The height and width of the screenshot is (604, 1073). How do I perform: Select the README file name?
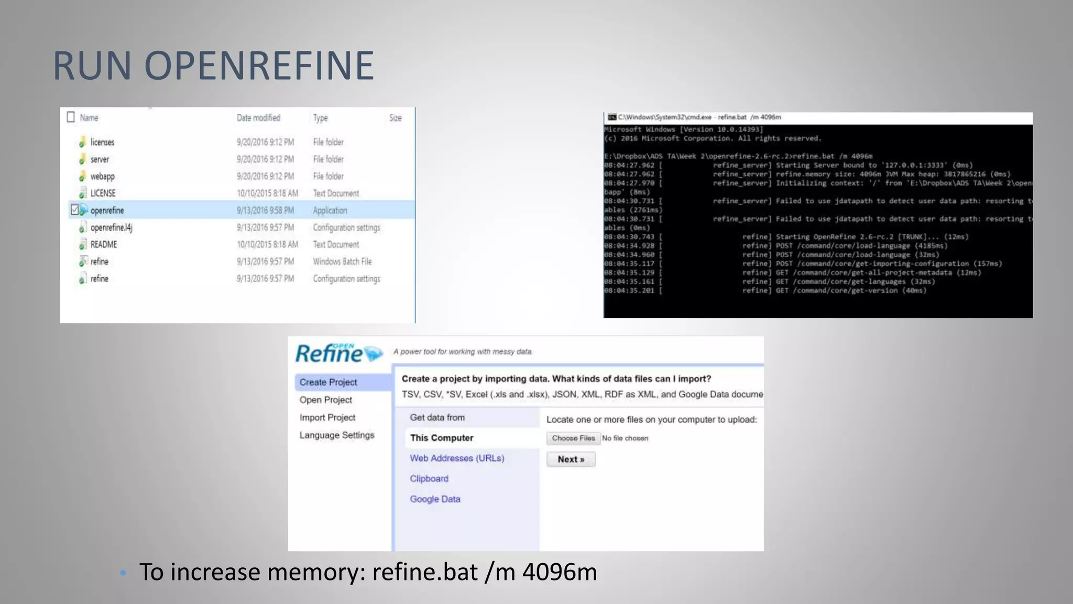coord(104,244)
